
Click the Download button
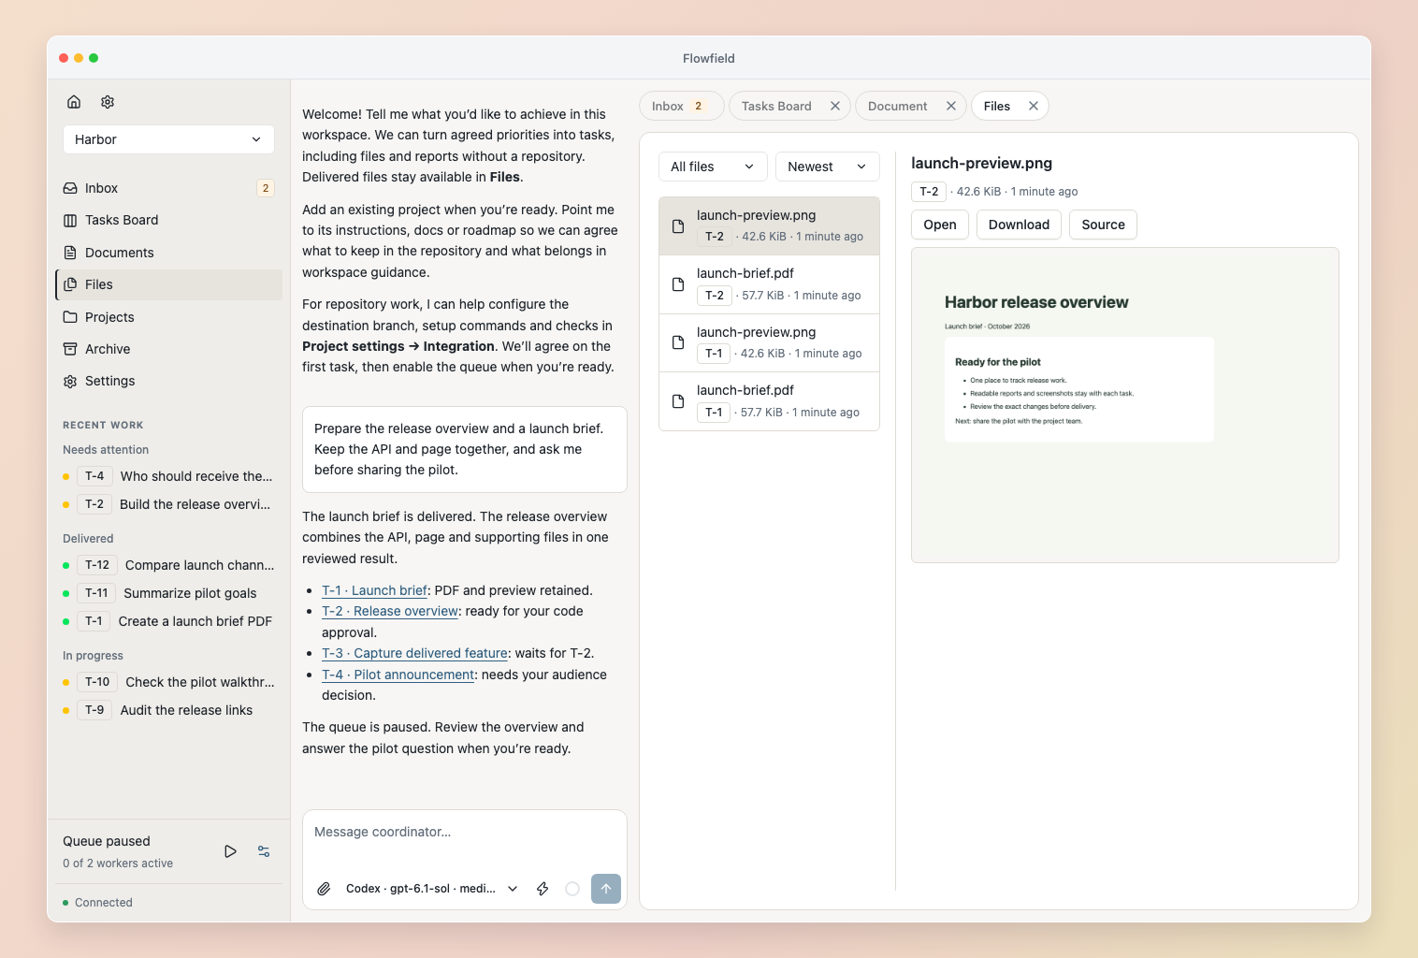(x=1019, y=225)
